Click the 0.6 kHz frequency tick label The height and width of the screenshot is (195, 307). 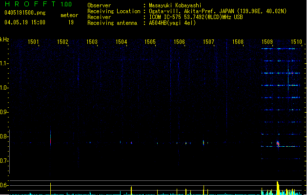pyautogui.click(x=4, y=185)
